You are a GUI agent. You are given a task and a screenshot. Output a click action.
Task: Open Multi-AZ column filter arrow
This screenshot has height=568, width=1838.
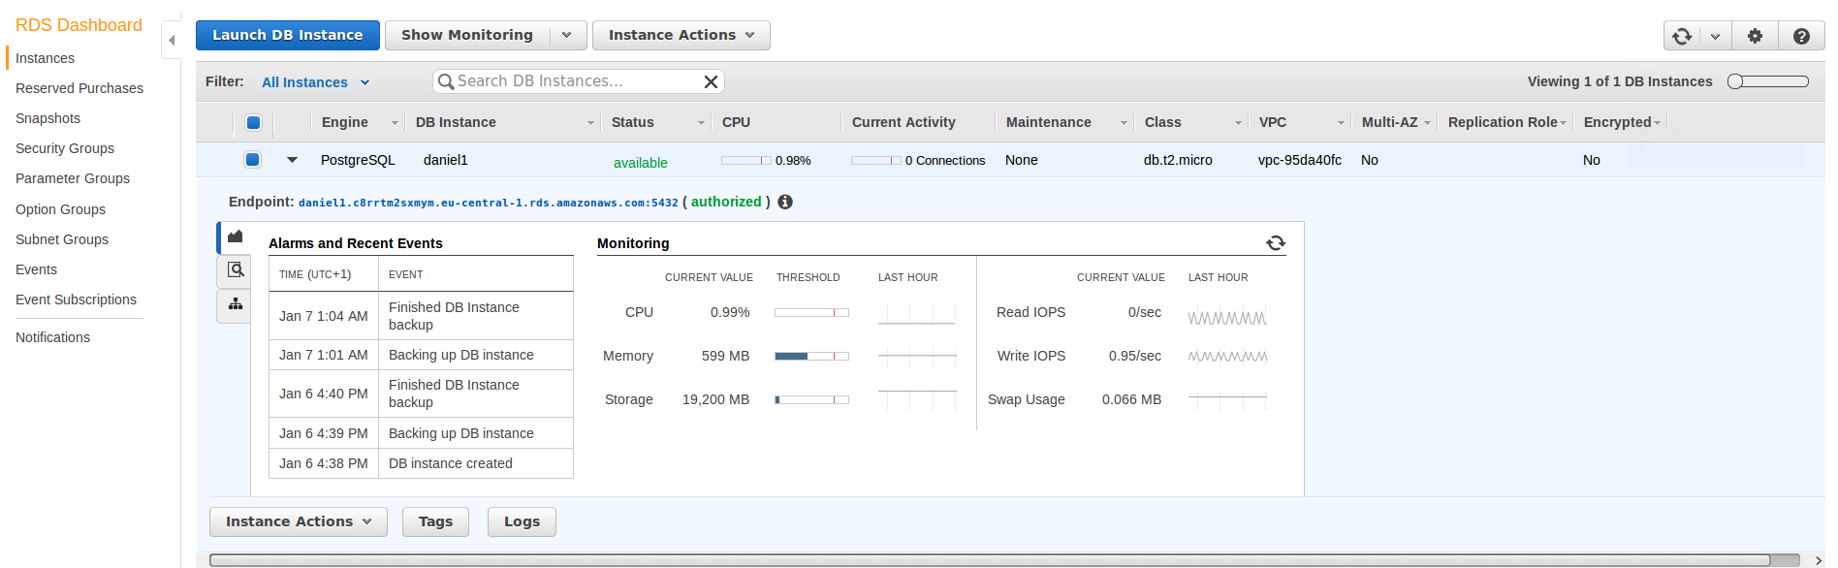(1427, 123)
